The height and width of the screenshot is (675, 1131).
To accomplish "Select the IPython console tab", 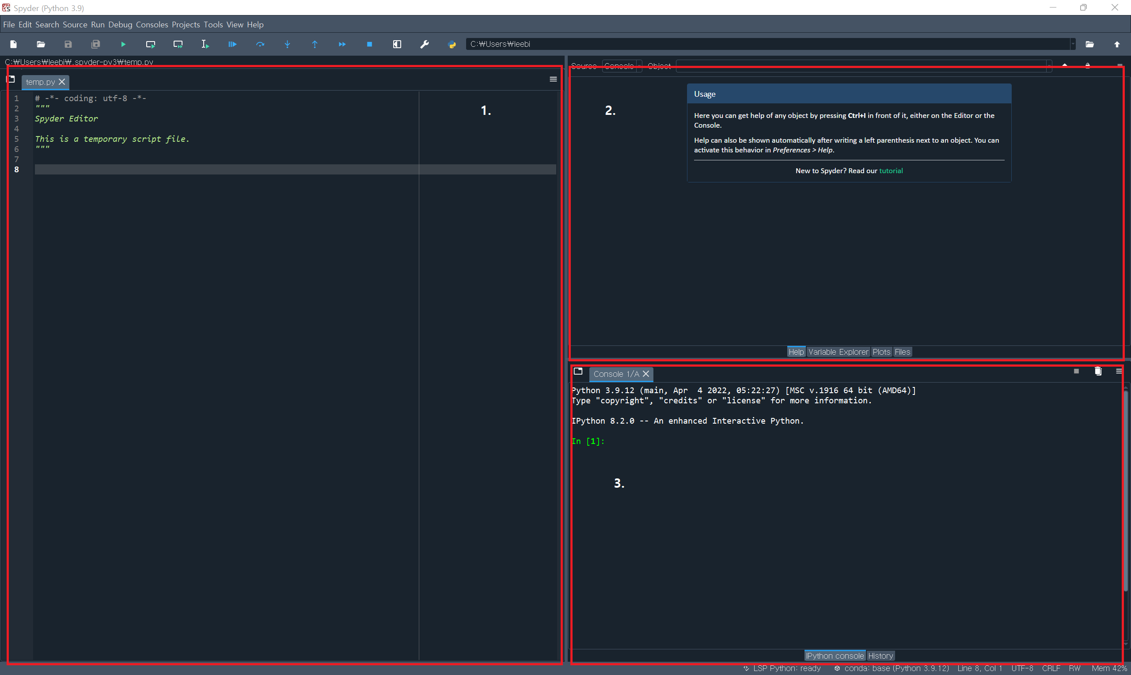I will (x=835, y=656).
